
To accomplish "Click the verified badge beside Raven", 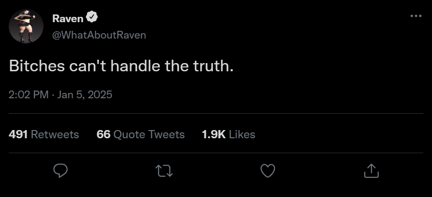I will (92, 18).
